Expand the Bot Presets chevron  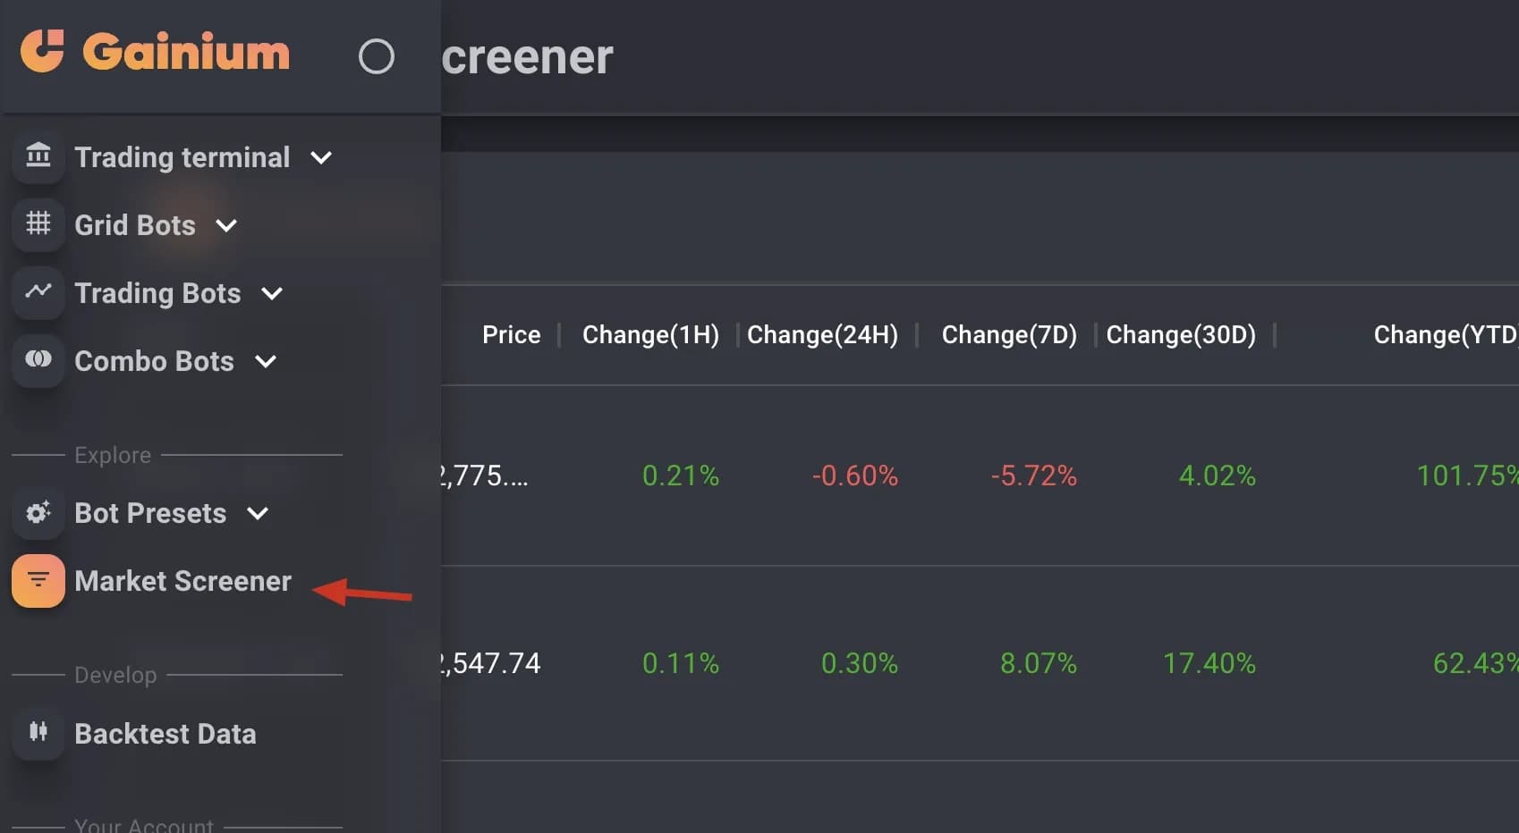(258, 514)
